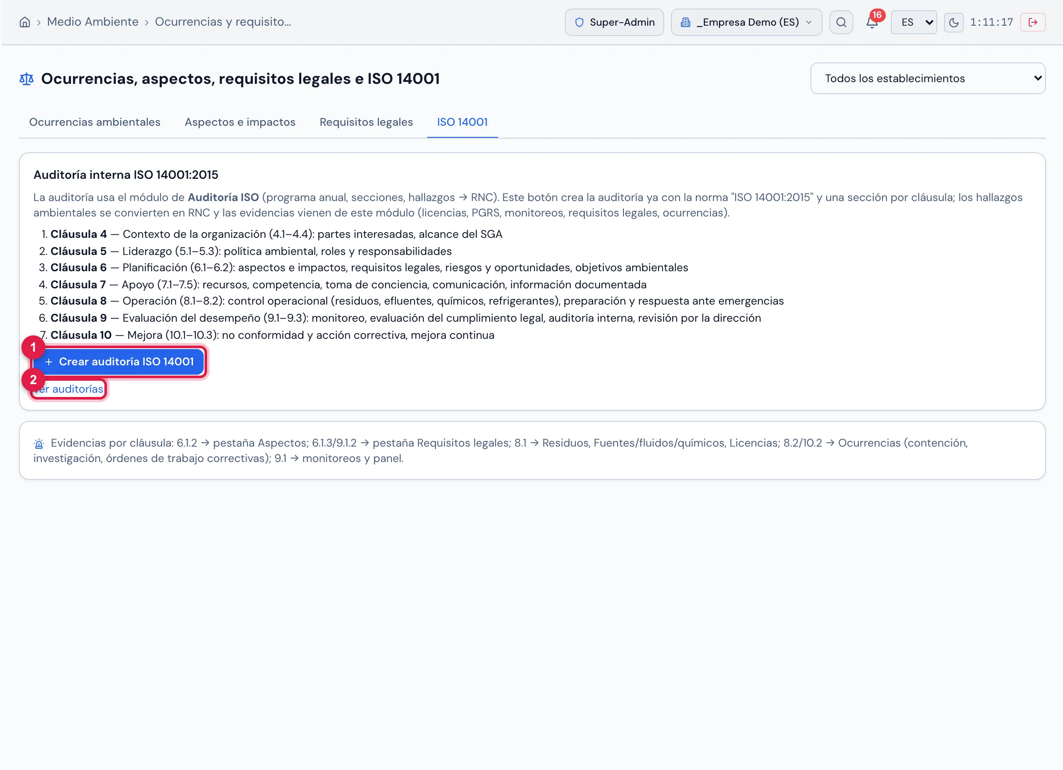Select the ISO 14001 tab
1063x770 pixels.
click(x=462, y=122)
